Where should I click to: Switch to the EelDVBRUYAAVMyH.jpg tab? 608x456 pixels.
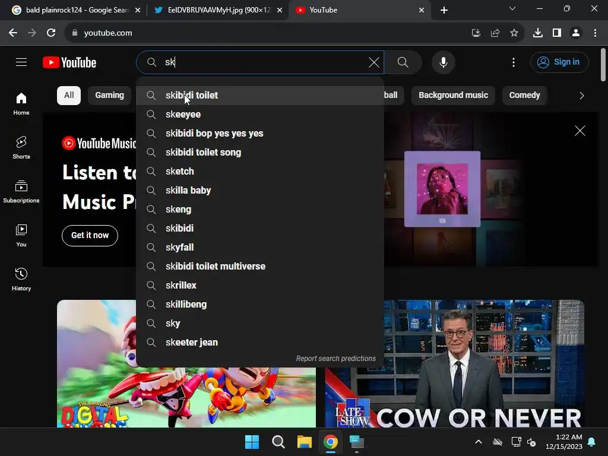(x=218, y=10)
